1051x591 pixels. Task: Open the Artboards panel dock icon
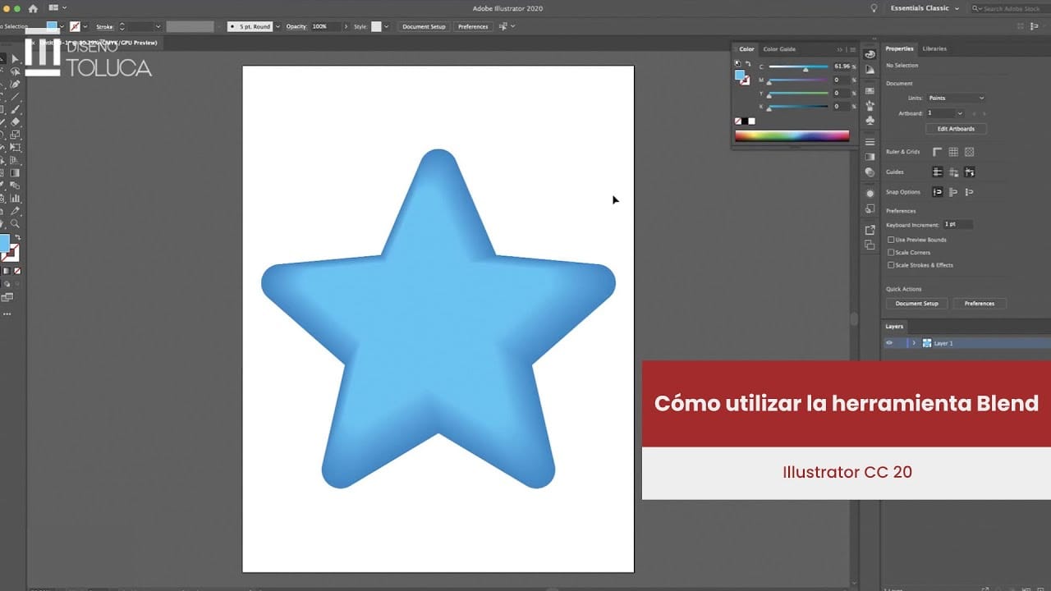pos(870,245)
